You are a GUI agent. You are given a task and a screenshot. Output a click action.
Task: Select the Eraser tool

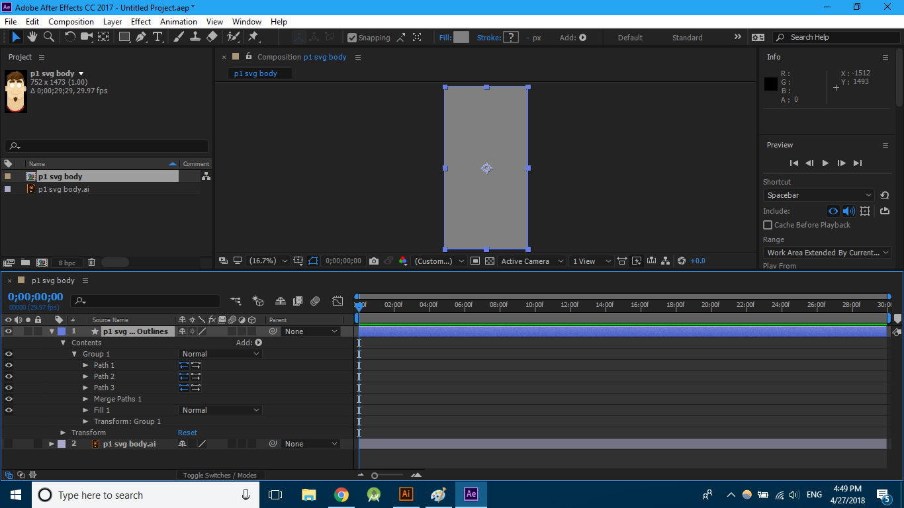tap(212, 37)
